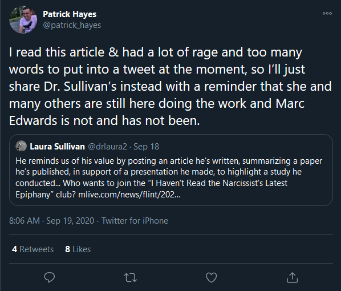
Task: View the 8 Likes list
Action: tap(78, 249)
